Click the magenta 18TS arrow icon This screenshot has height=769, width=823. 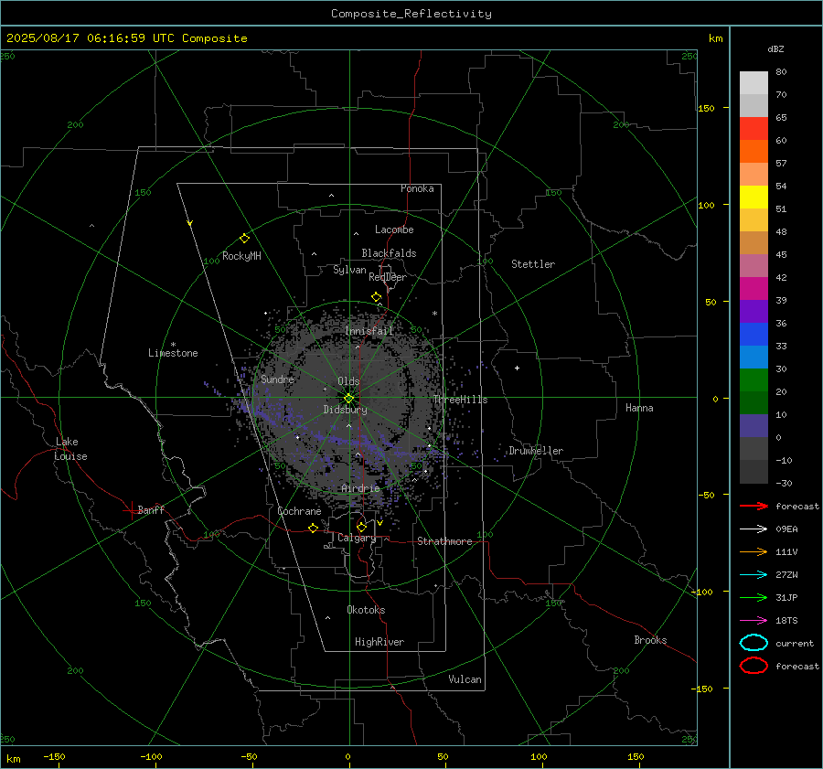pyautogui.click(x=754, y=621)
